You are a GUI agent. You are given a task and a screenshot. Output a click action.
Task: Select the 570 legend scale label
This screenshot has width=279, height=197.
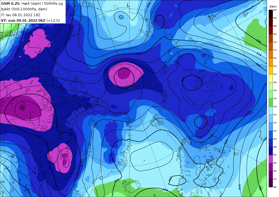pyautogui.click(x=275, y=50)
